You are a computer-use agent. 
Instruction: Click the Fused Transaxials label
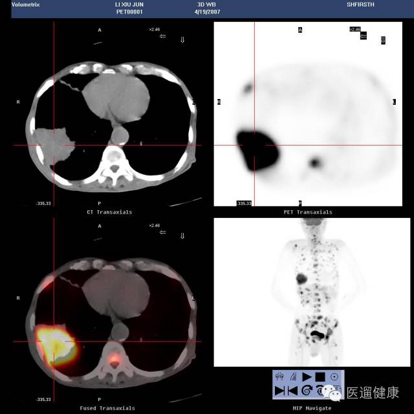pyautogui.click(x=107, y=408)
